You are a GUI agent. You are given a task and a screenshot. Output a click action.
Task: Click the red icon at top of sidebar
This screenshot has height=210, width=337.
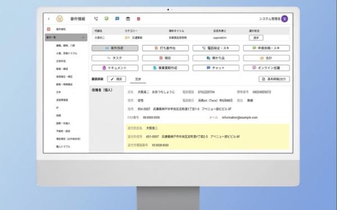(49, 29)
